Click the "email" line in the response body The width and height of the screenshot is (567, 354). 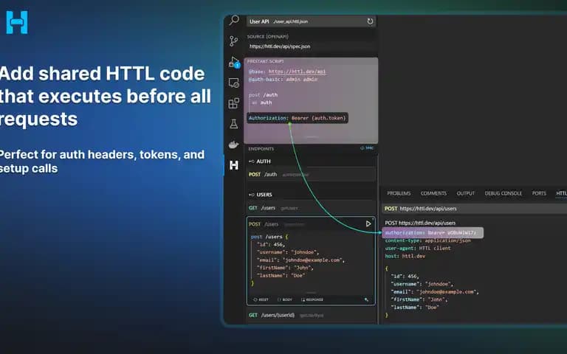tap(435, 292)
